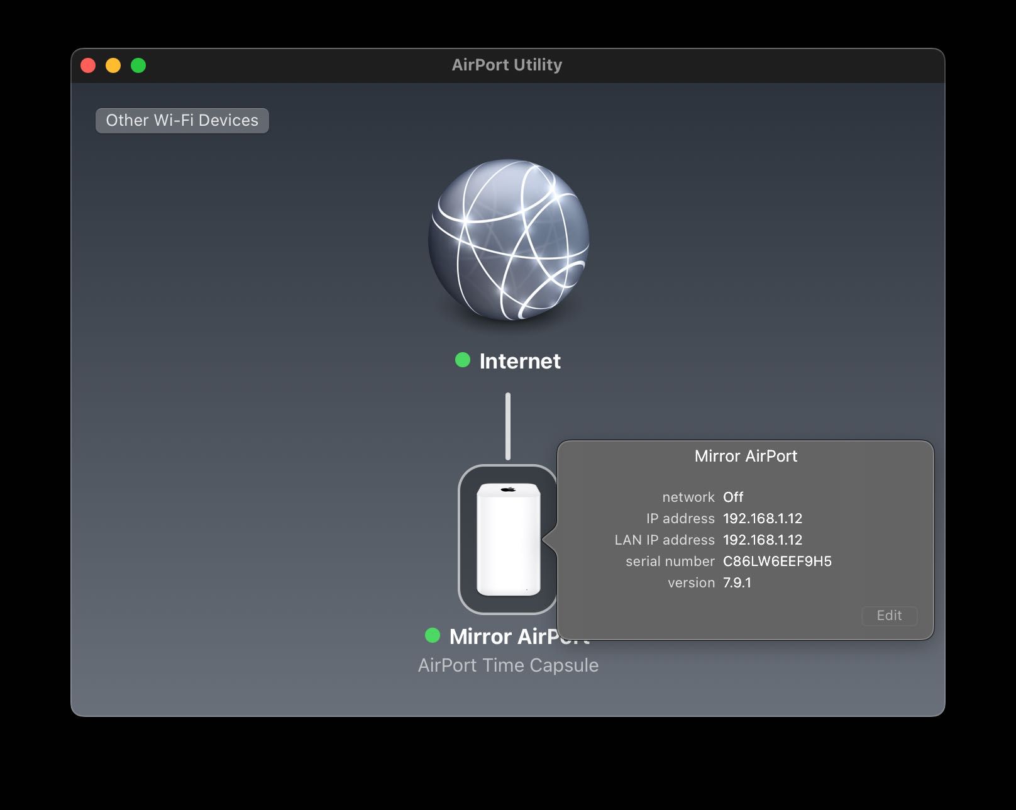Click the network field label
1016x810 pixels.
click(688, 497)
